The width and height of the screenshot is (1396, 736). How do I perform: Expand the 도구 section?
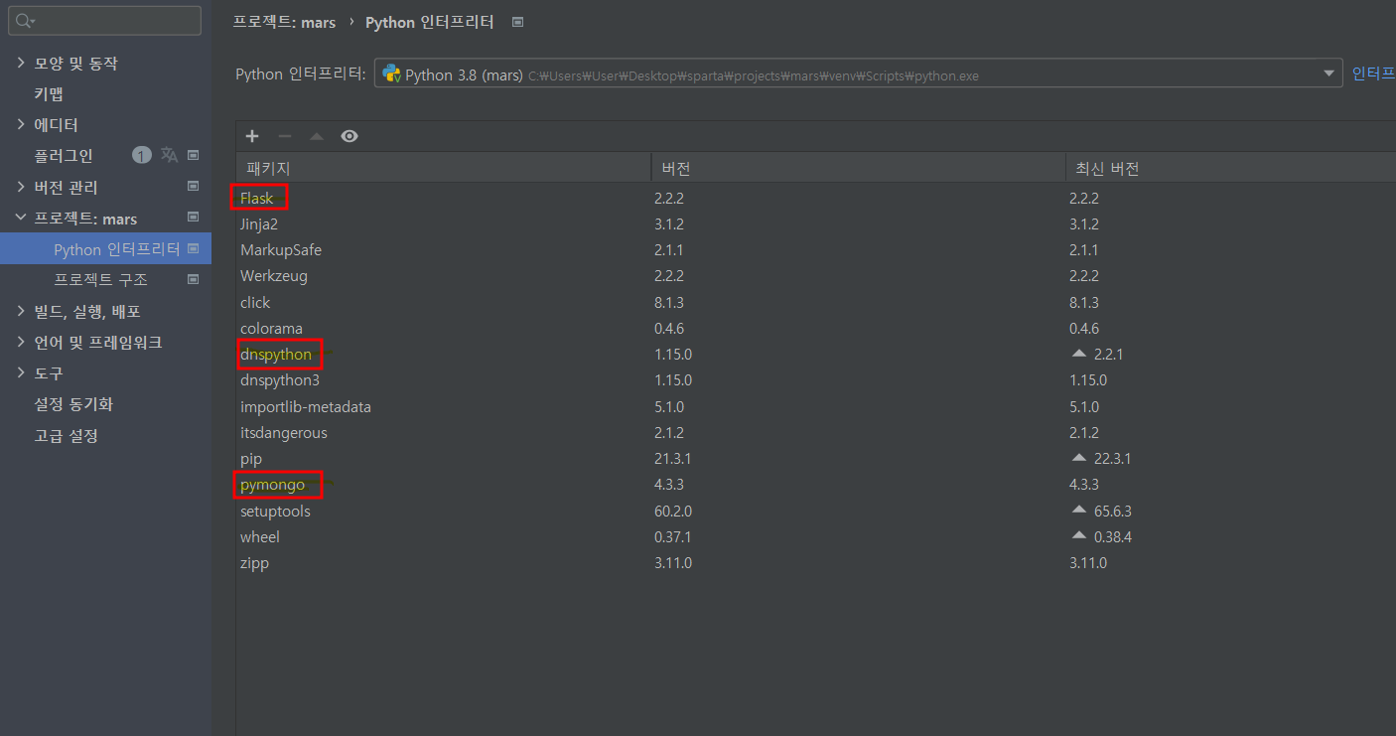pos(22,372)
